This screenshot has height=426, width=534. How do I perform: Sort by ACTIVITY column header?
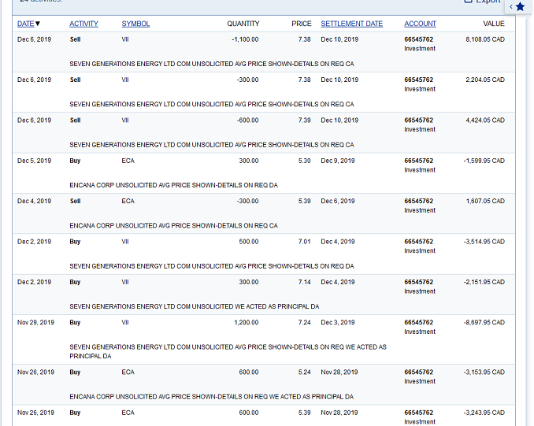tap(83, 24)
